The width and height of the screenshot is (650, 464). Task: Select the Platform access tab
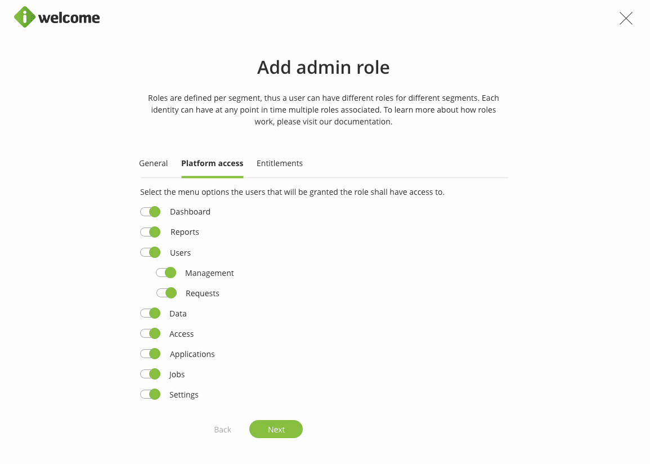(x=212, y=163)
